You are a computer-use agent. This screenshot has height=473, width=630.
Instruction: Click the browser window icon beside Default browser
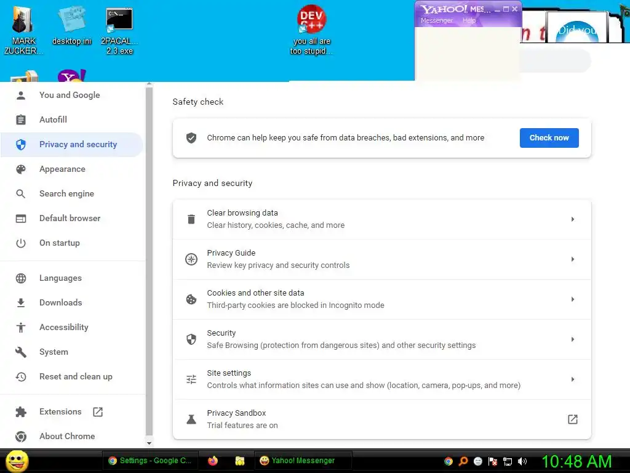21,219
